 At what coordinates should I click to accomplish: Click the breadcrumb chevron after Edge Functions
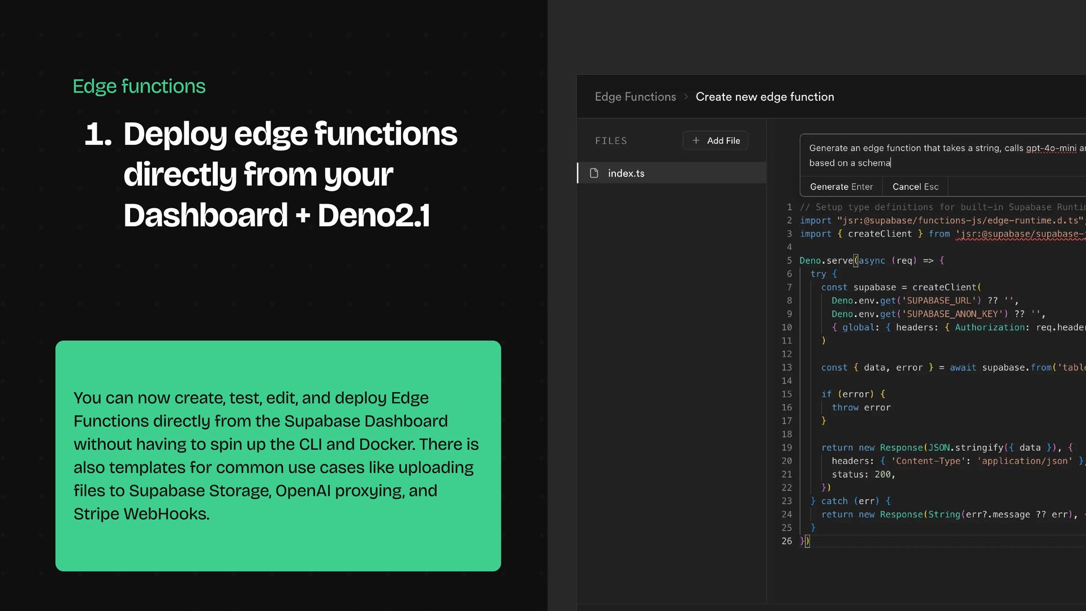click(x=686, y=97)
